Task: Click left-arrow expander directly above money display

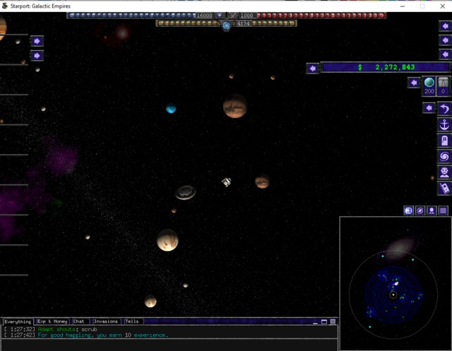Action: [x=445, y=54]
